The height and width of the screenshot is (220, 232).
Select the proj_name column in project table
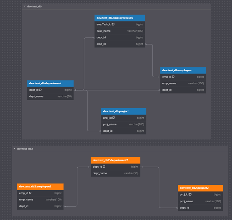123,124
